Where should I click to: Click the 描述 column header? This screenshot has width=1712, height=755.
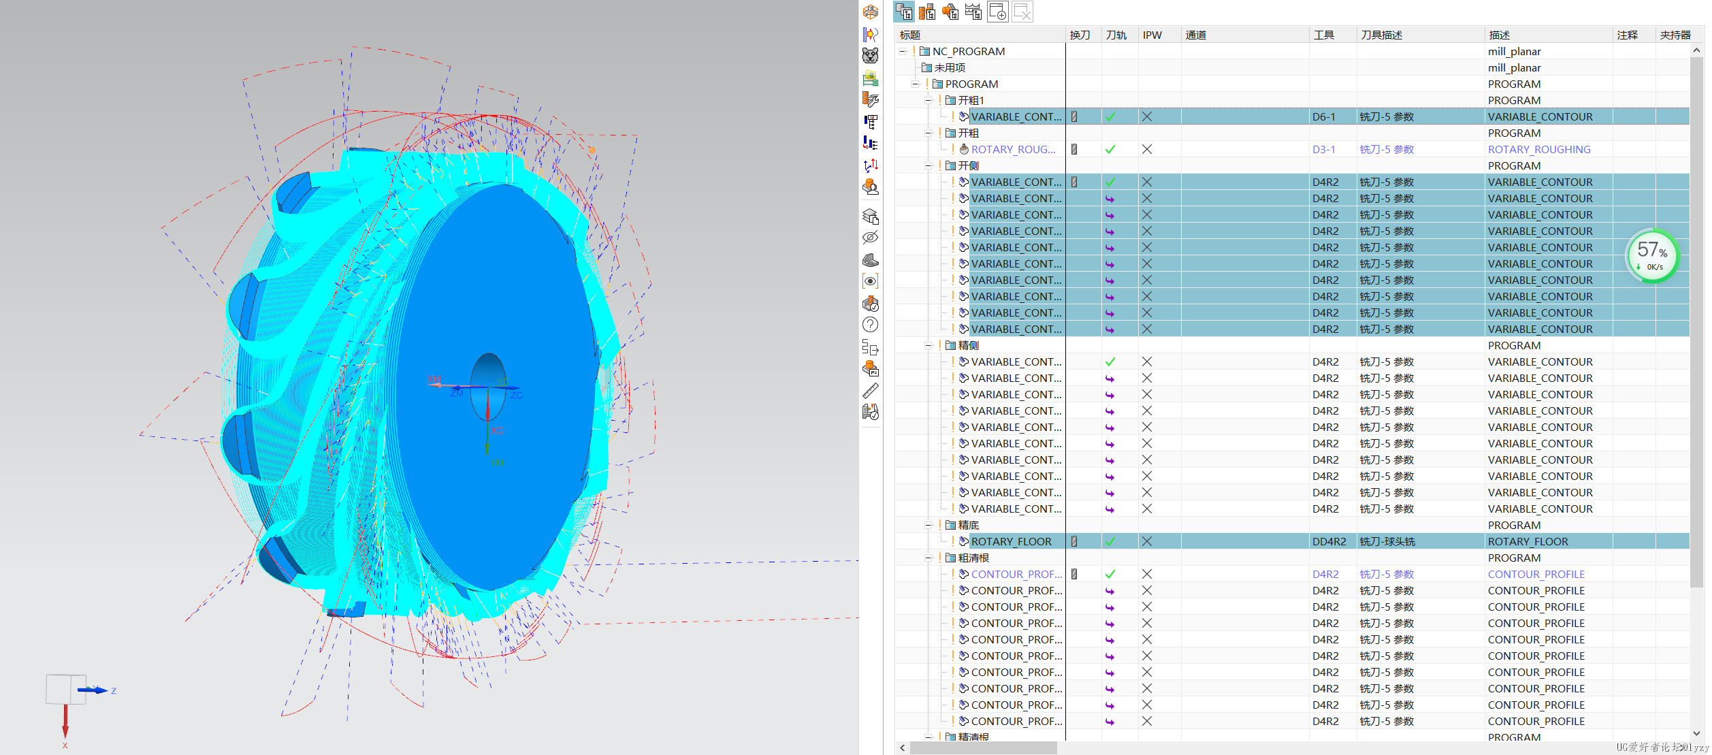(1549, 35)
